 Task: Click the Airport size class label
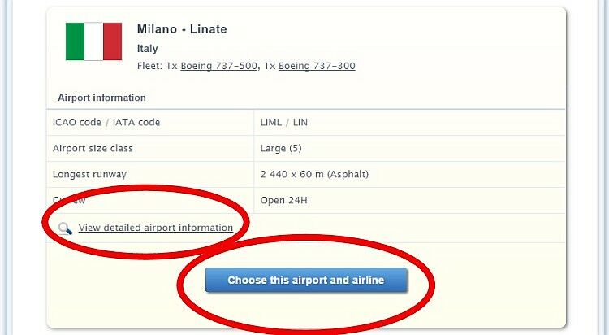pyautogui.click(x=93, y=149)
